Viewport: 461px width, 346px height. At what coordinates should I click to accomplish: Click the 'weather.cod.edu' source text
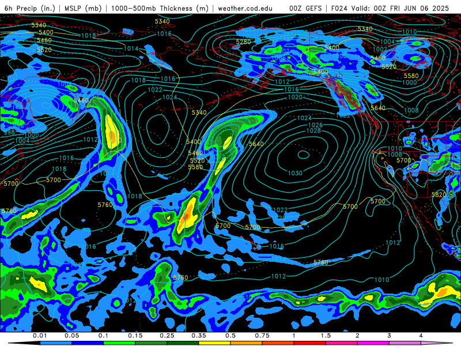tap(245, 8)
